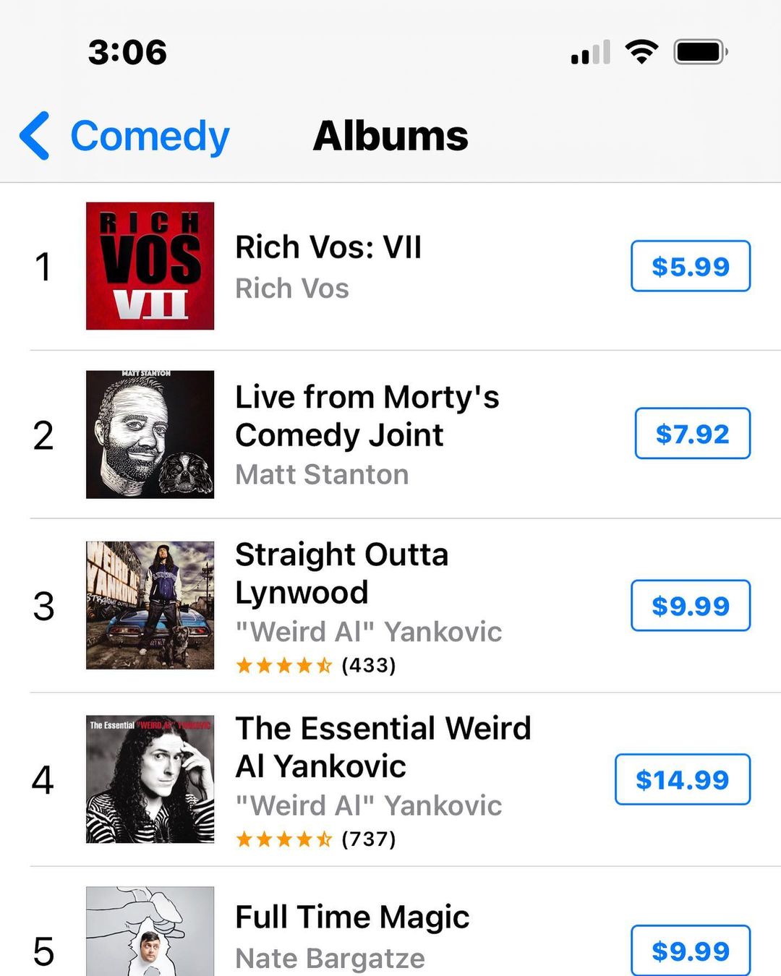Buy the $14.99 Essential Weird Al album
The image size is (781, 976).
682,779
